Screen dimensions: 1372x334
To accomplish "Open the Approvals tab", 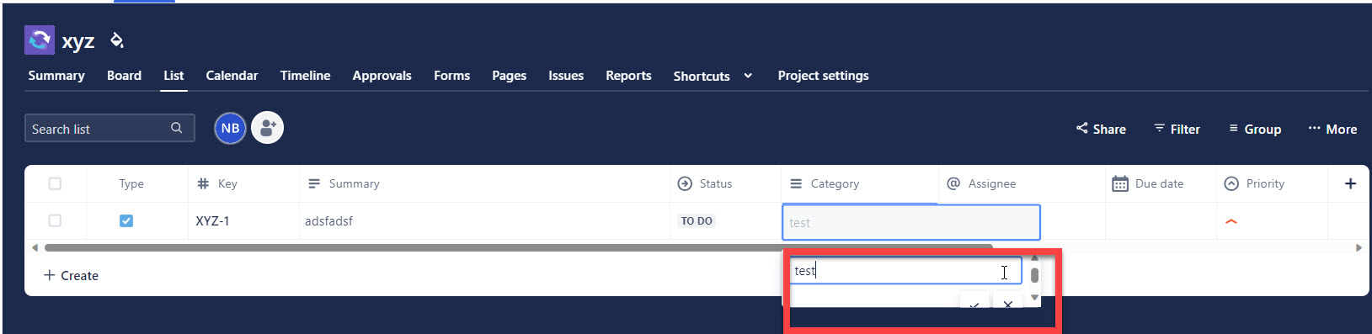I will (x=382, y=76).
